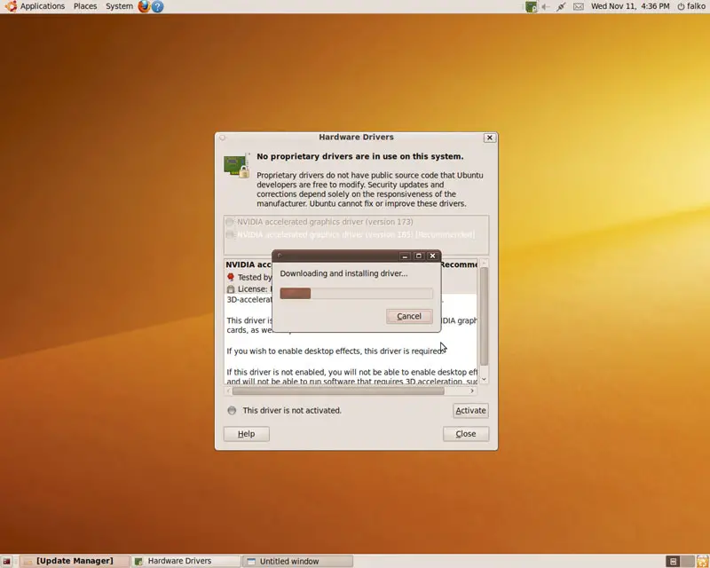Close the Hardware Drivers window
The height and width of the screenshot is (568, 710).
click(x=490, y=138)
